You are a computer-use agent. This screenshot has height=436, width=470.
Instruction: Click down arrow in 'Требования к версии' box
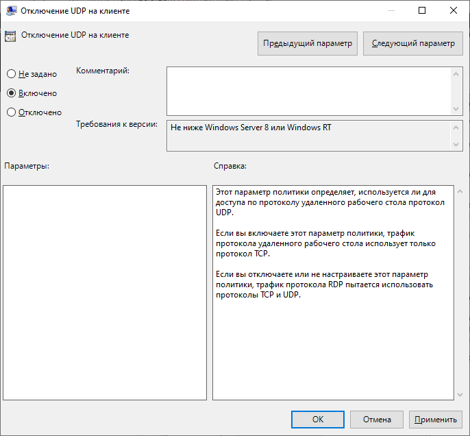456,145
